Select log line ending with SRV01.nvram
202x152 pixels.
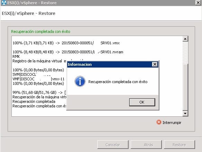[x=68, y=52]
